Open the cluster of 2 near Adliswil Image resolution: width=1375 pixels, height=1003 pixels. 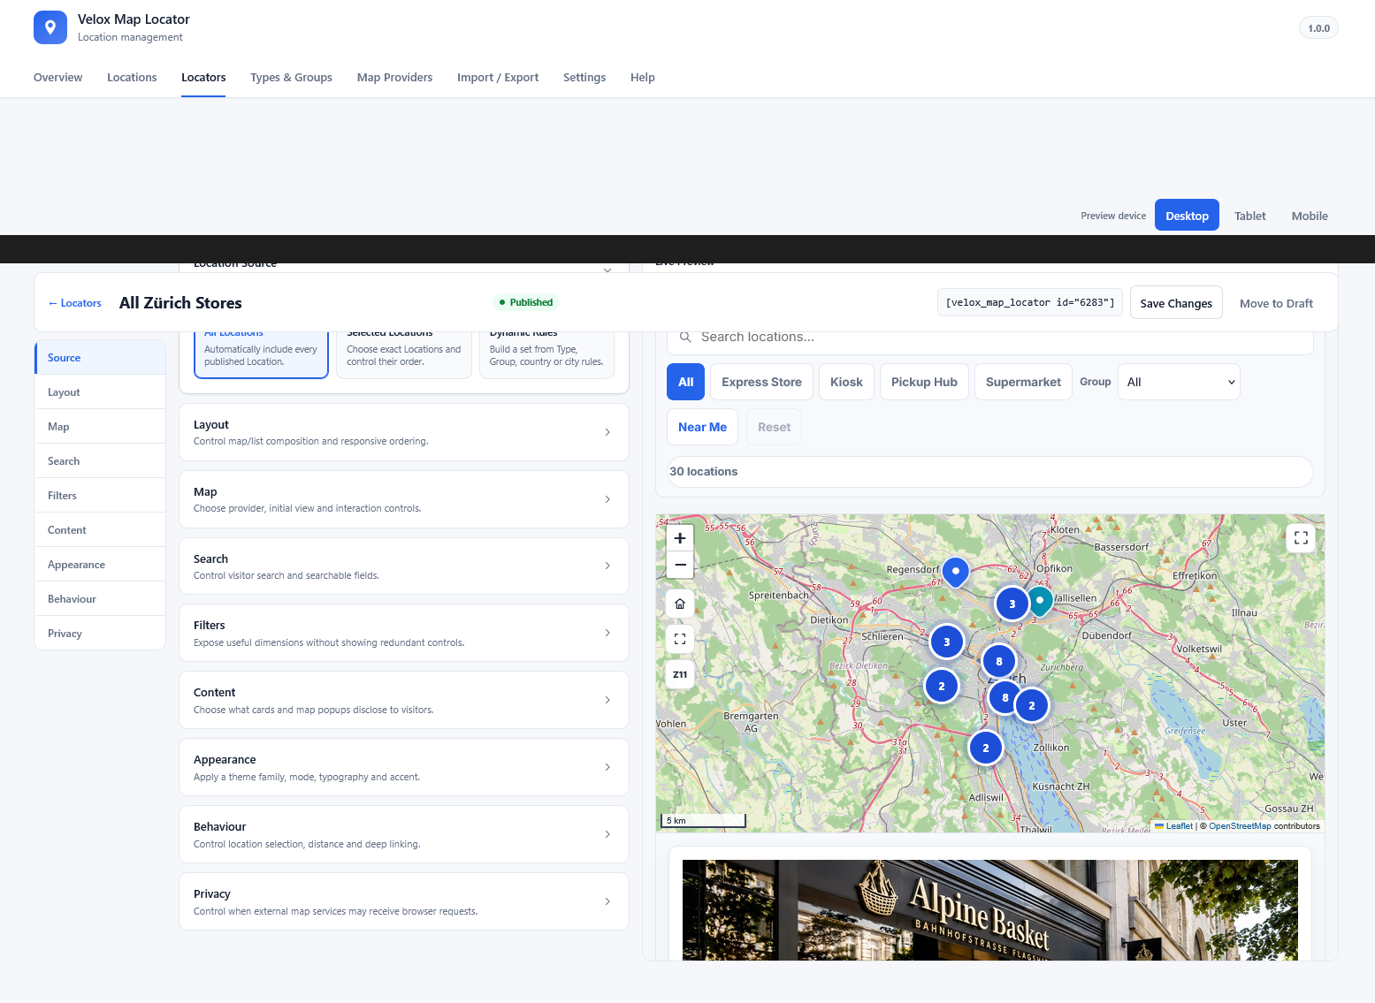[x=986, y=748]
